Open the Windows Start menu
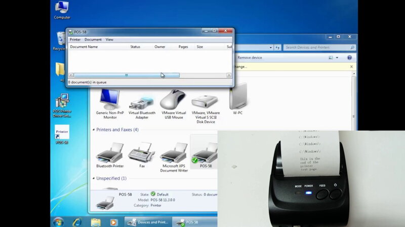405x227 pixels. [58, 222]
